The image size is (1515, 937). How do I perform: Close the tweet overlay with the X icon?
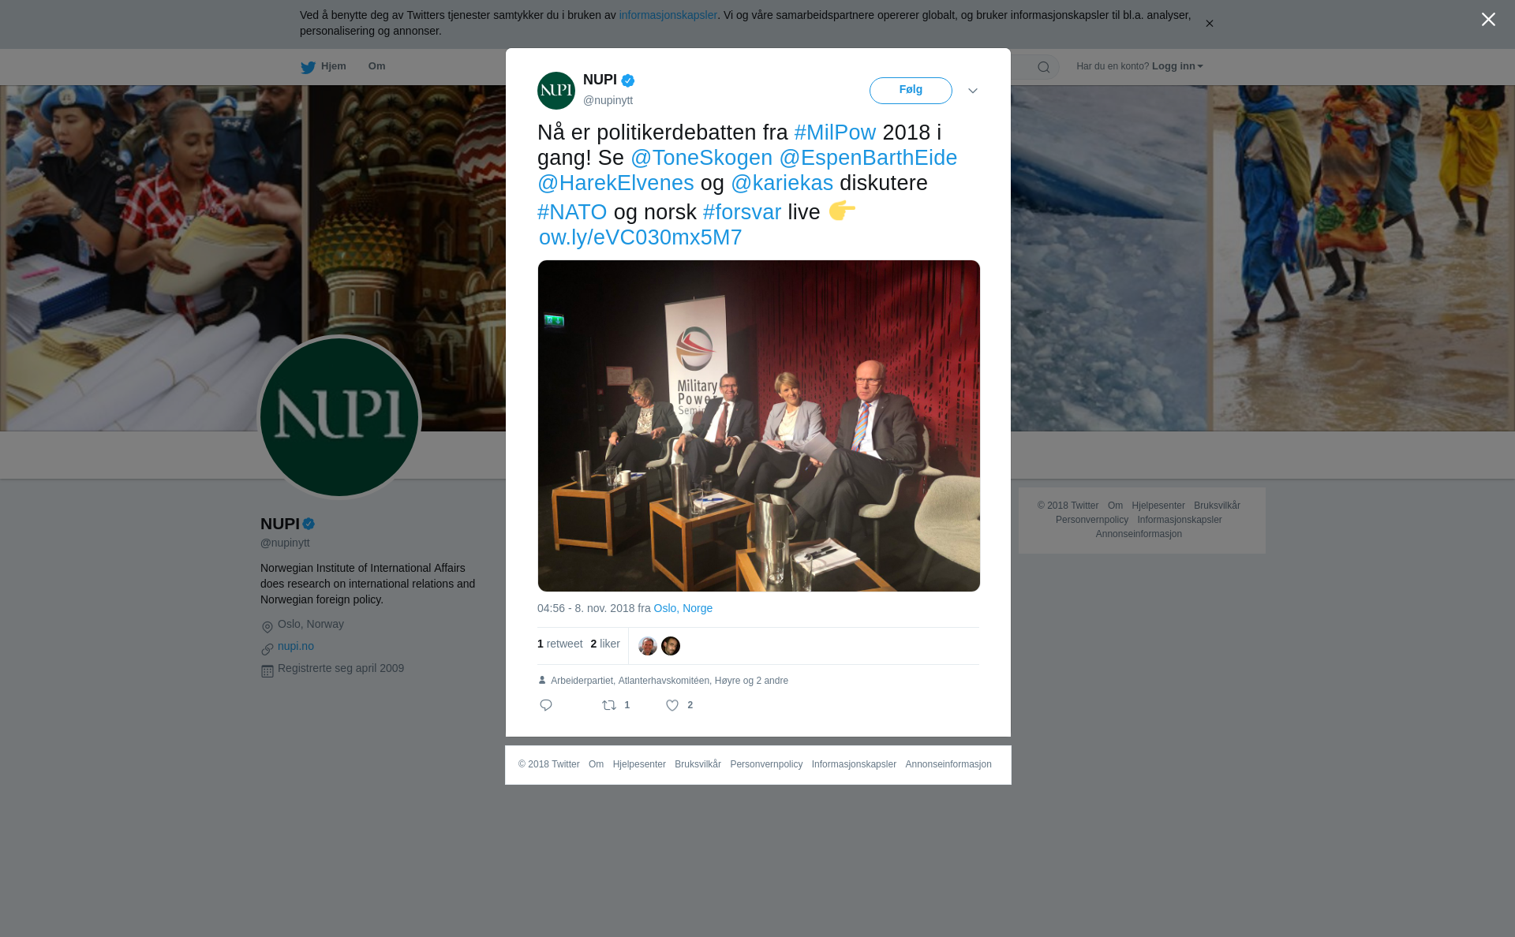coord(1488,20)
